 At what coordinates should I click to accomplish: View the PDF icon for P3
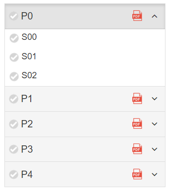pos(137,149)
